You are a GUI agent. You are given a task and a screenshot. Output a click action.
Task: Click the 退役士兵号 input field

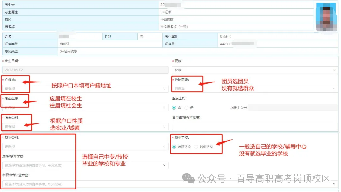[x=293, y=107]
